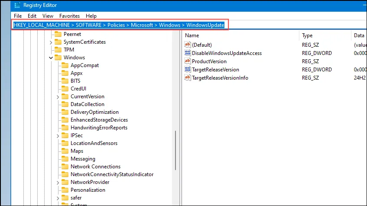Select the BITS folder icon
The image size is (367, 206).
(x=65, y=80)
